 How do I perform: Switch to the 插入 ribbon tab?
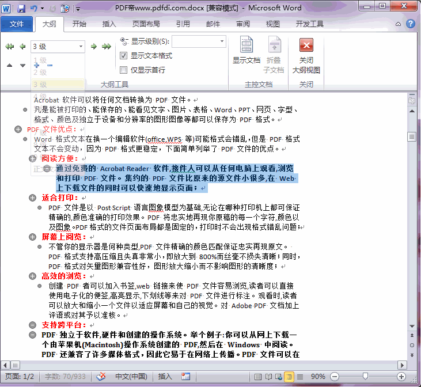click(109, 24)
